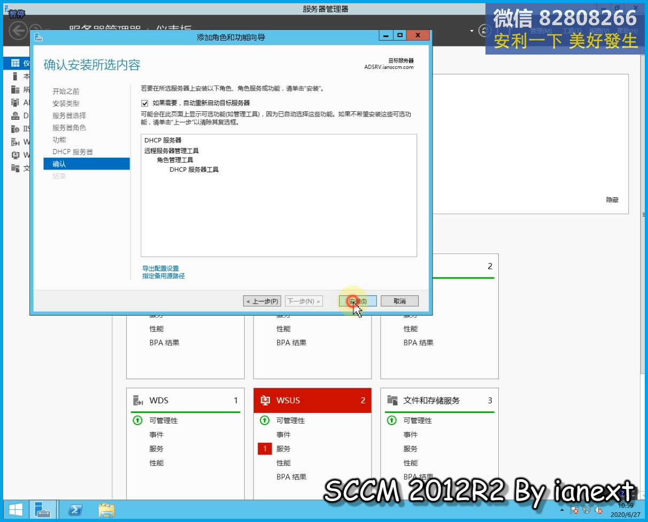The width and height of the screenshot is (648, 522).
Task: Click the red WSUS tile header
Action: point(312,401)
